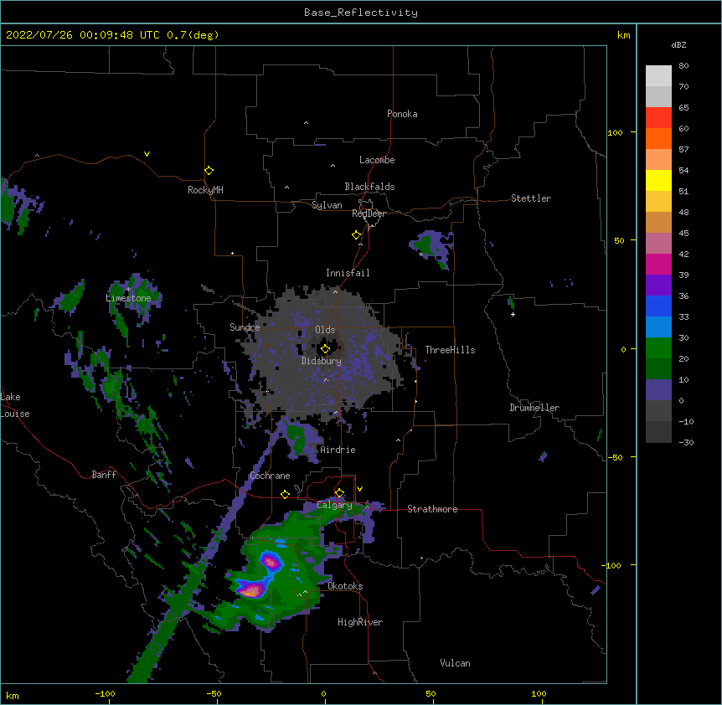The width and height of the screenshot is (722, 705).
Task: Click the -100 tick on the bottom axis
Action: (x=106, y=693)
